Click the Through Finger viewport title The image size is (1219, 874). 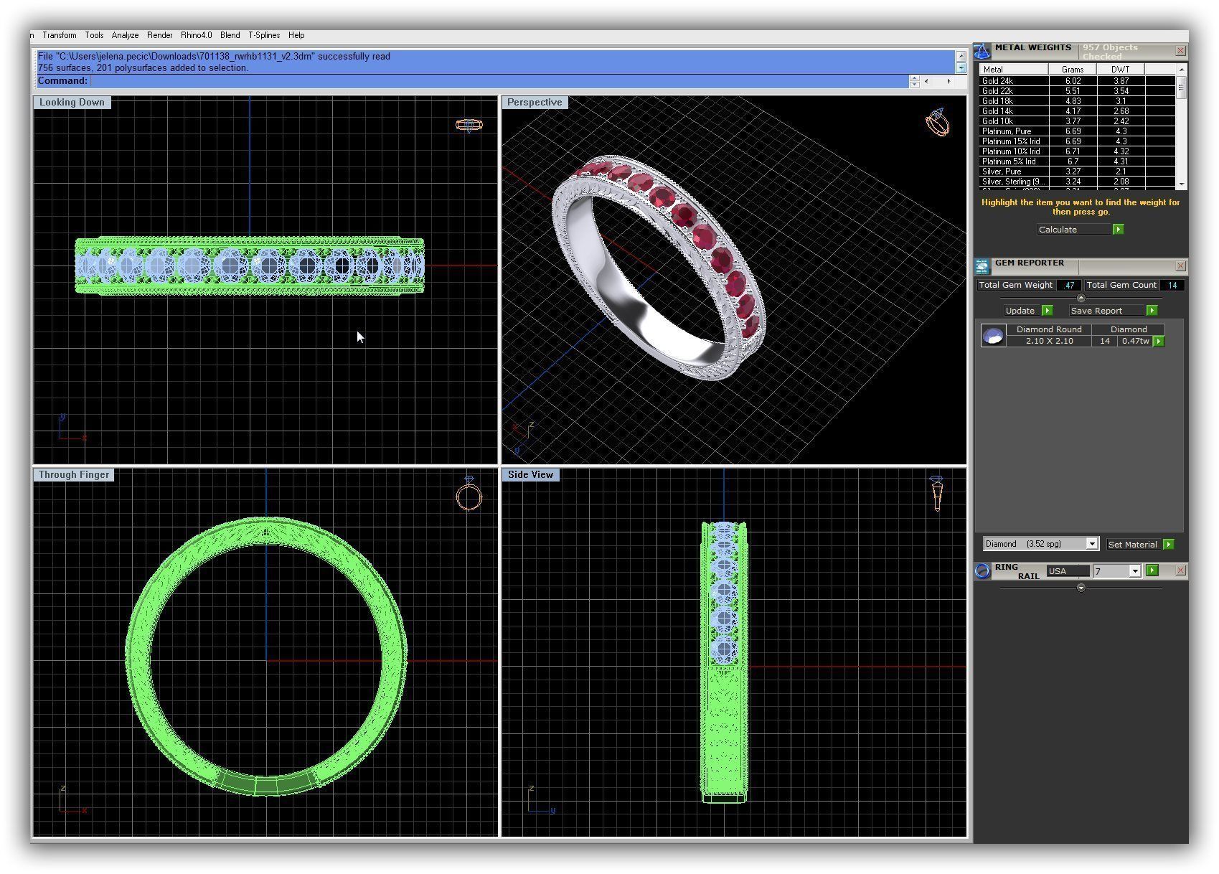[x=74, y=475]
